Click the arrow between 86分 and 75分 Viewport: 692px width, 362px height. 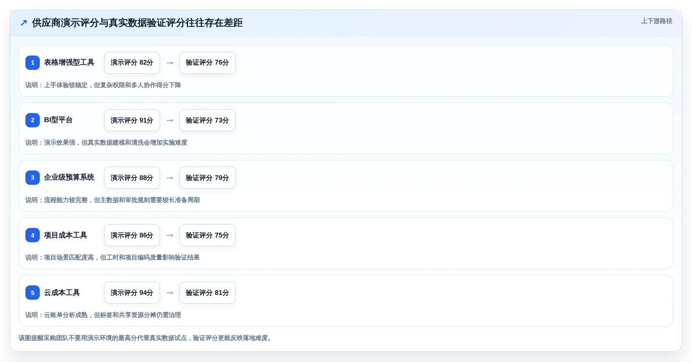[x=170, y=235]
